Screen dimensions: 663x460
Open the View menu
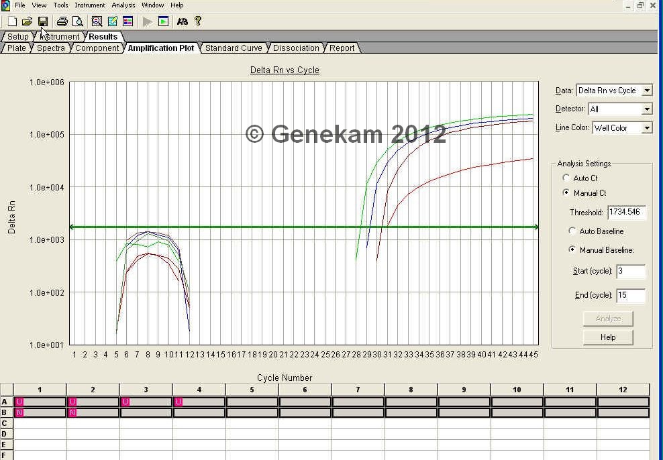click(40, 5)
